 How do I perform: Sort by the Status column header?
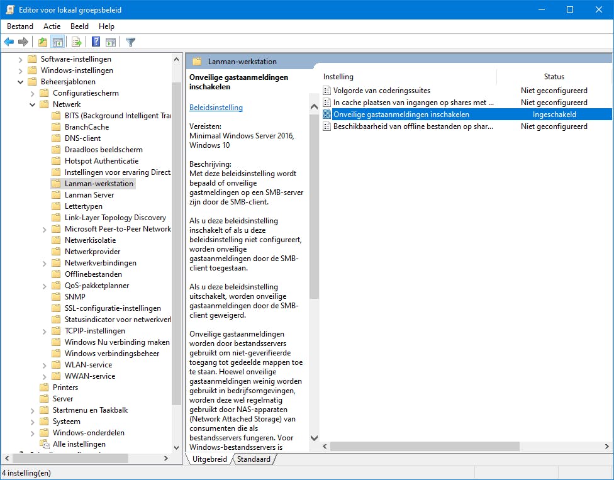click(554, 77)
